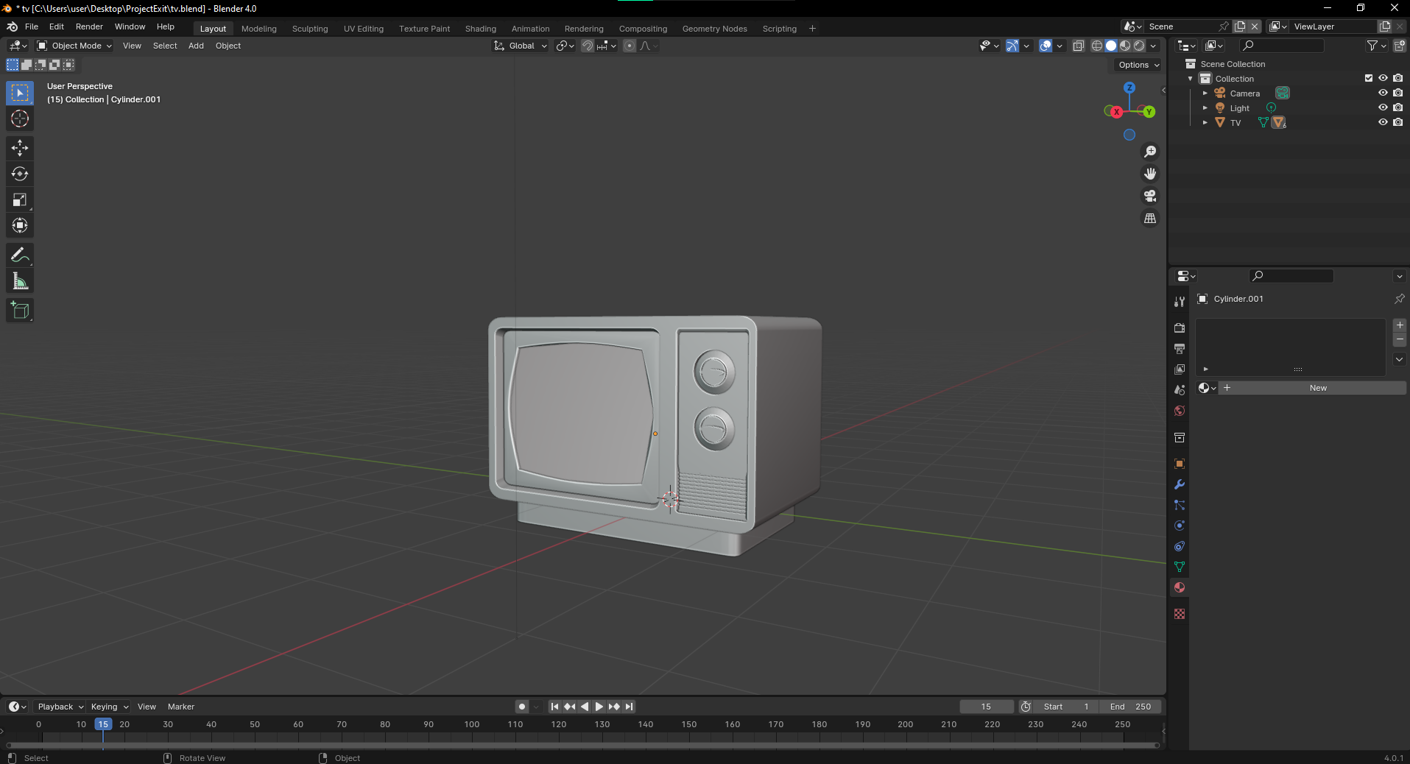Expand the Camera tree item
The image size is (1410, 764).
pyautogui.click(x=1205, y=93)
